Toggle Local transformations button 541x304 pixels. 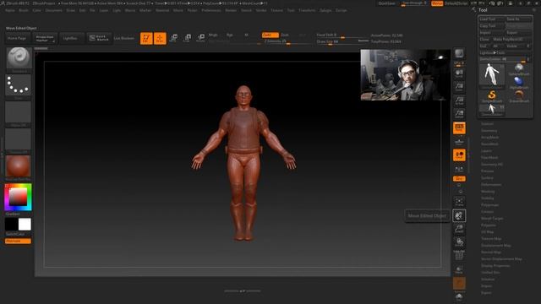point(459,155)
